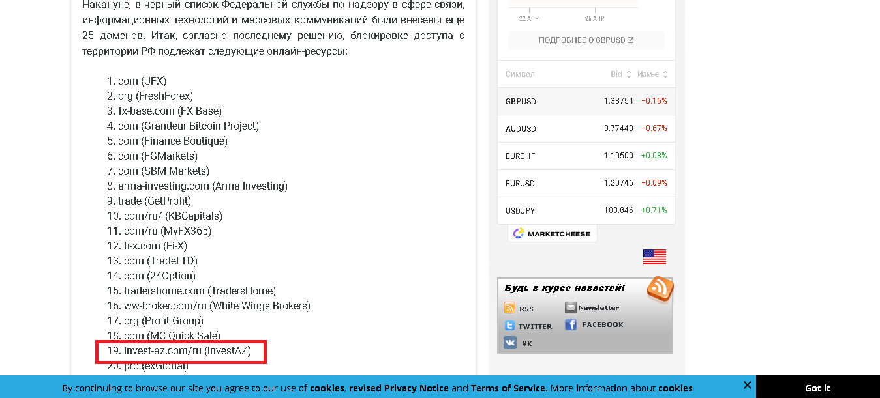880x398 pixels.
Task: Open the Facebook icon link
Action: pos(571,324)
